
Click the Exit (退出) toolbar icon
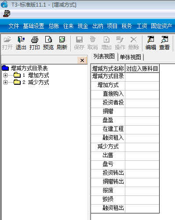21,43
